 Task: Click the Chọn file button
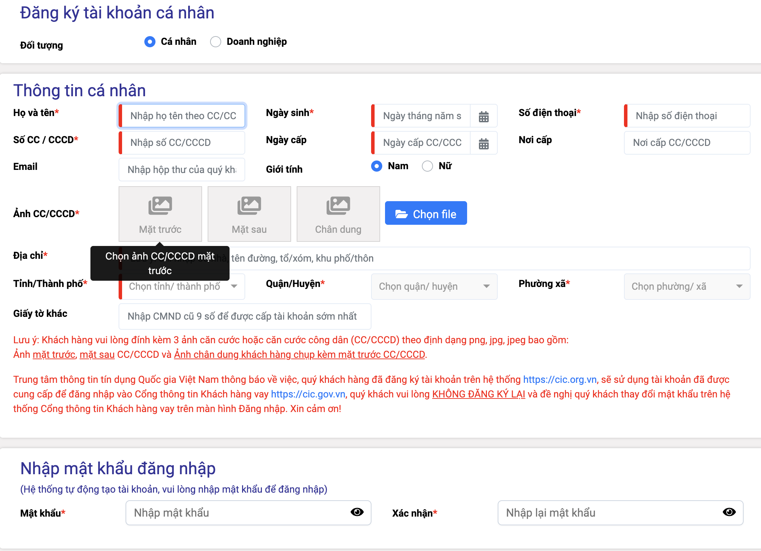coord(426,213)
